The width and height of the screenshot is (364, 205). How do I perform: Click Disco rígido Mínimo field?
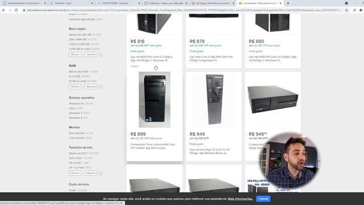[x=75, y=55]
